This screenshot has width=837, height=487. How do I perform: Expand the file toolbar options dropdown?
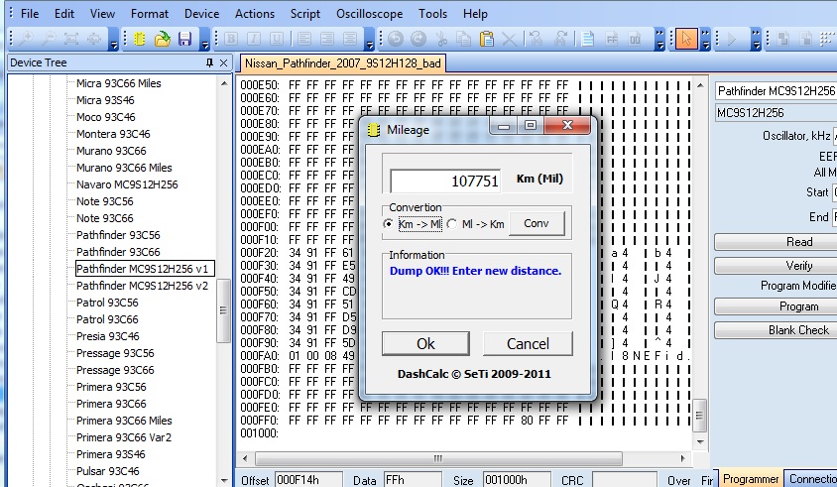[x=205, y=40]
